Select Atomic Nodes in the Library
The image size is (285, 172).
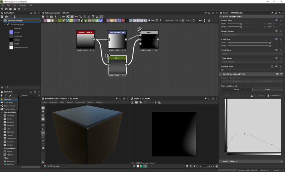pos(9,106)
